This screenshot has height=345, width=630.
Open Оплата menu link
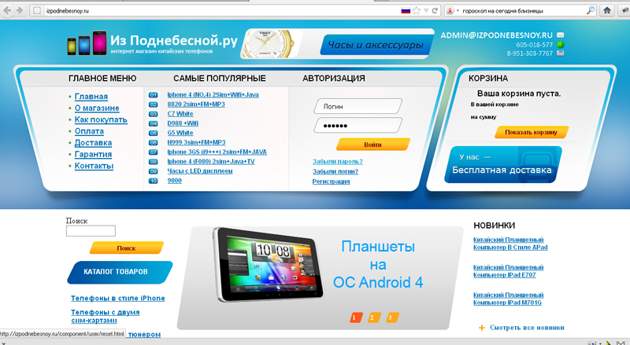tap(89, 131)
